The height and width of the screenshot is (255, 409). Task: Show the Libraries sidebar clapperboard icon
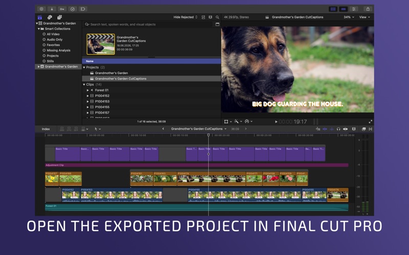click(40, 17)
